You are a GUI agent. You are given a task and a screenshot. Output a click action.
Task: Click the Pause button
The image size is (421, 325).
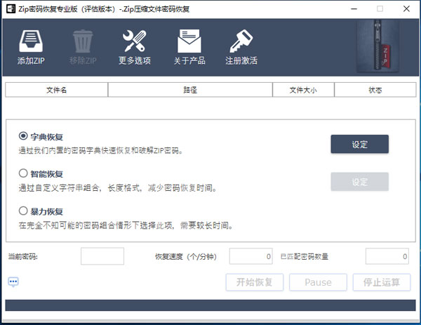click(x=318, y=282)
